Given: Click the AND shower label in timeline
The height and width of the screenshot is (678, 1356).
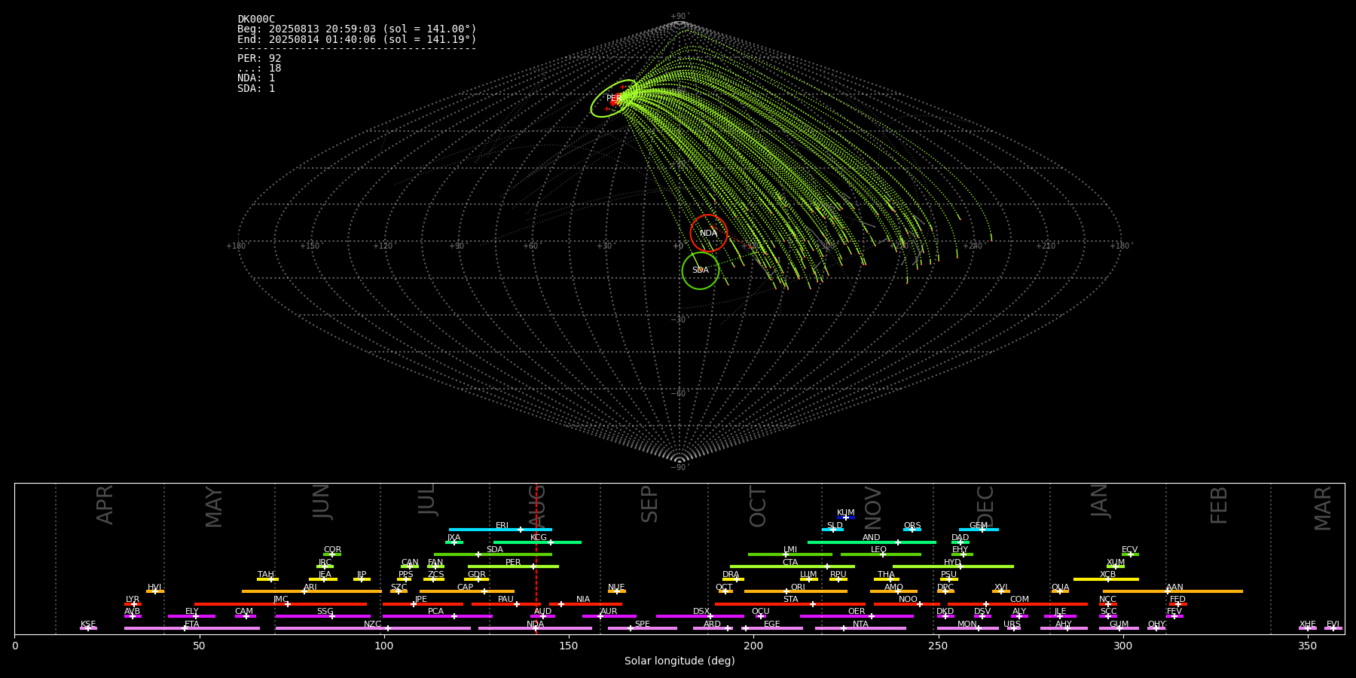Looking at the screenshot, I should point(871,538).
